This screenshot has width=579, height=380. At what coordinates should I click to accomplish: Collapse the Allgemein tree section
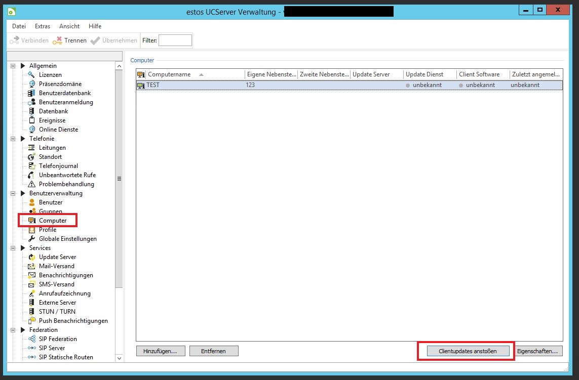pos(23,66)
